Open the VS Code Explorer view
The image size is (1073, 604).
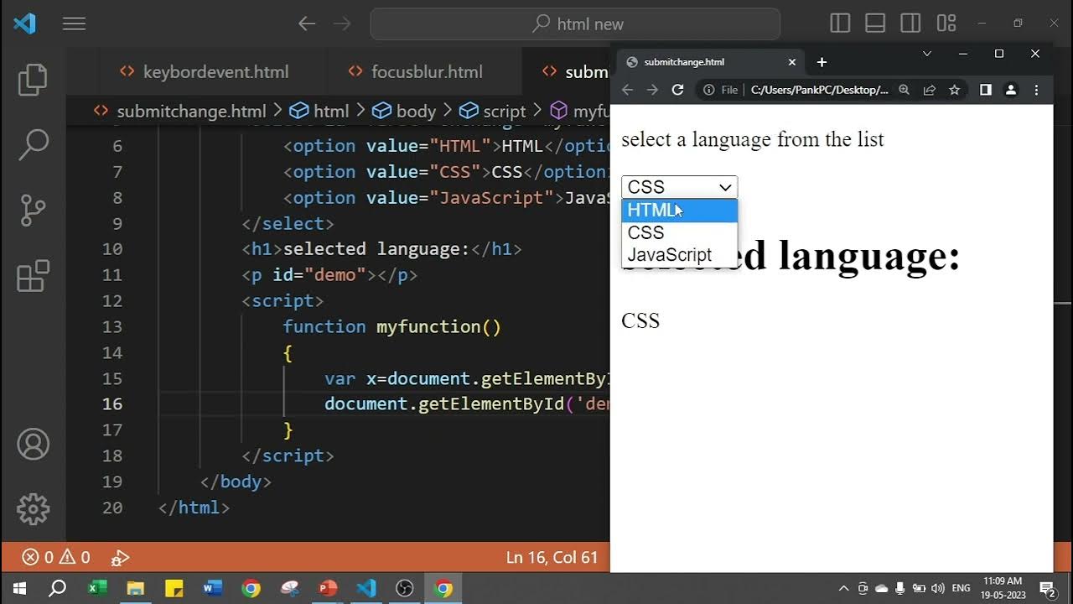pos(34,79)
